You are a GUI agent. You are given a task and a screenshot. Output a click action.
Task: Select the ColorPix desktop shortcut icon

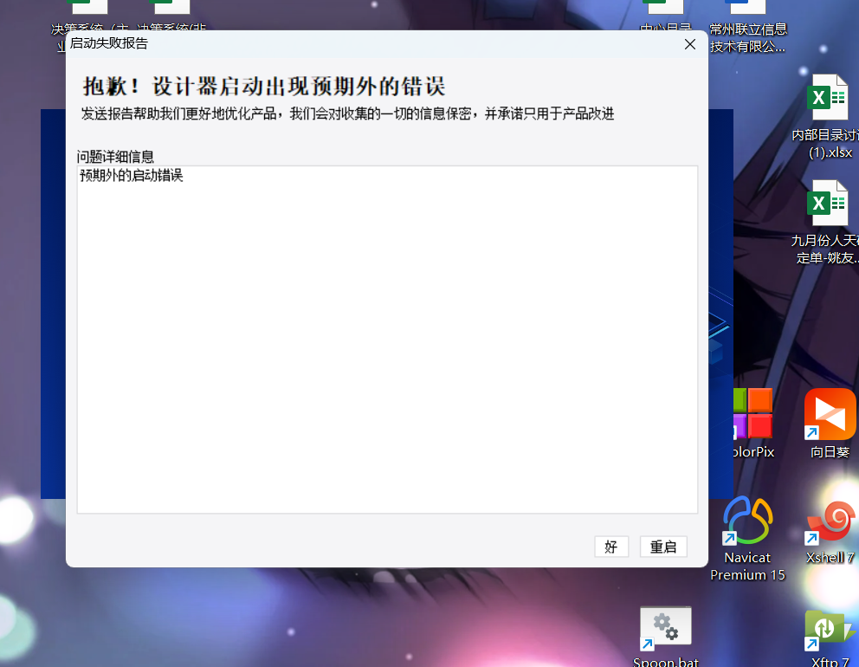pyautogui.click(x=752, y=413)
